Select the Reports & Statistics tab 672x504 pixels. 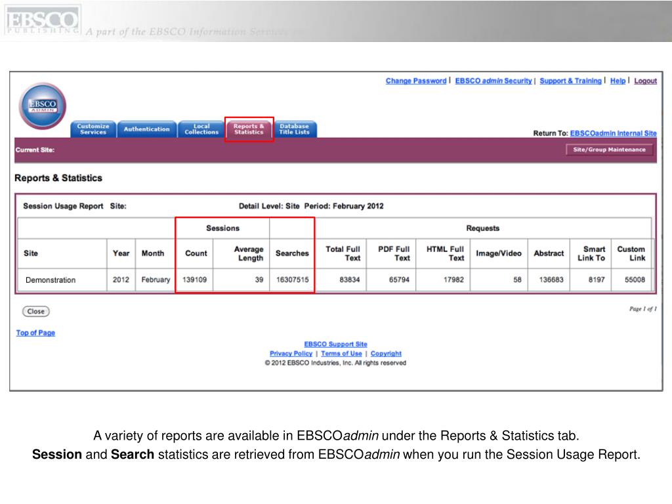point(249,129)
